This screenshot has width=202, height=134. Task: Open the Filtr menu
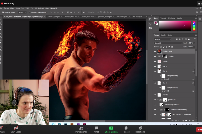click(x=32, y=8)
